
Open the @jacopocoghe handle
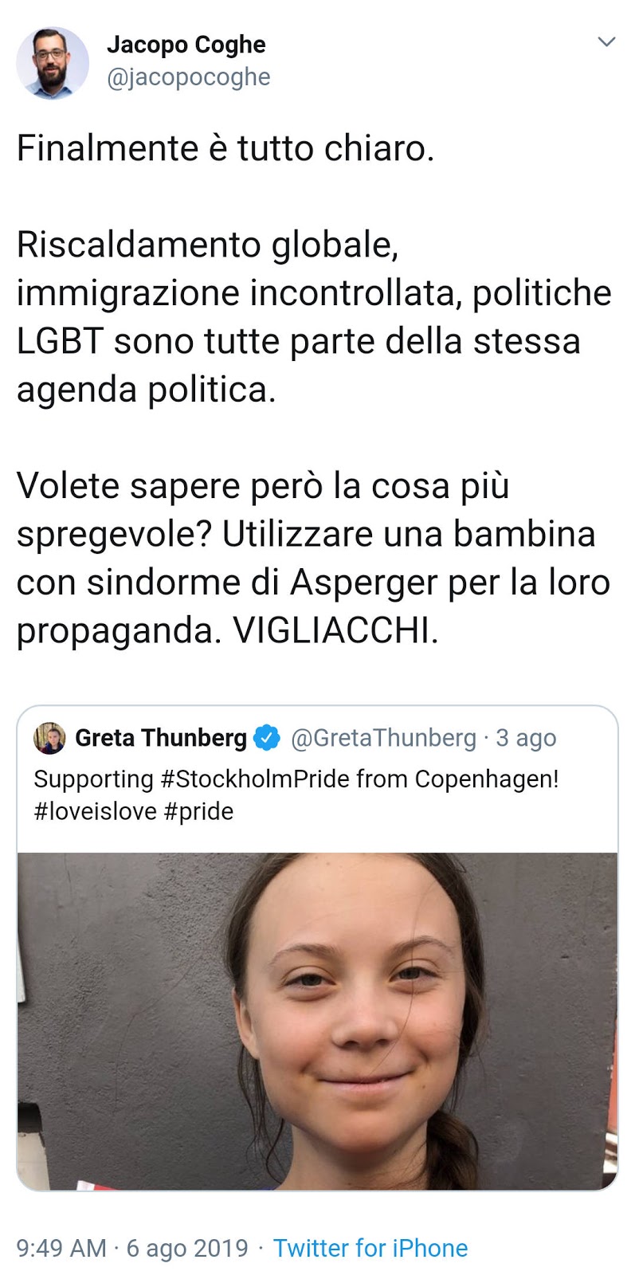[x=189, y=77]
